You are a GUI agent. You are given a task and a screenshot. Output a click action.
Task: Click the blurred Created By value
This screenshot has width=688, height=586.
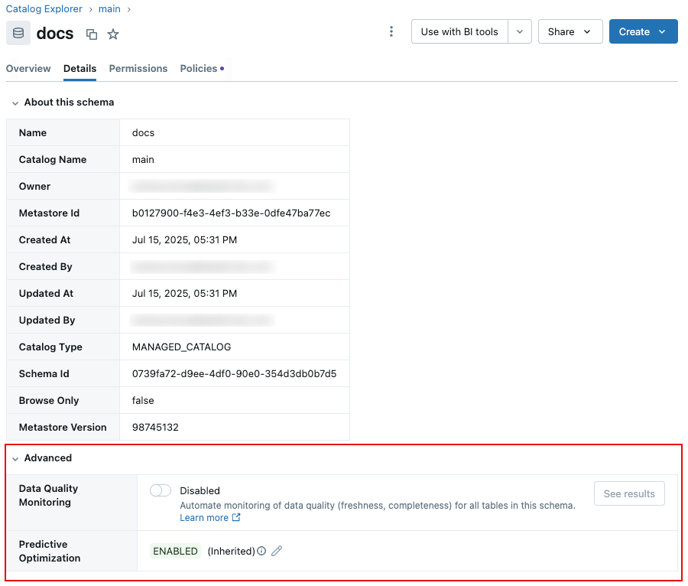203,266
